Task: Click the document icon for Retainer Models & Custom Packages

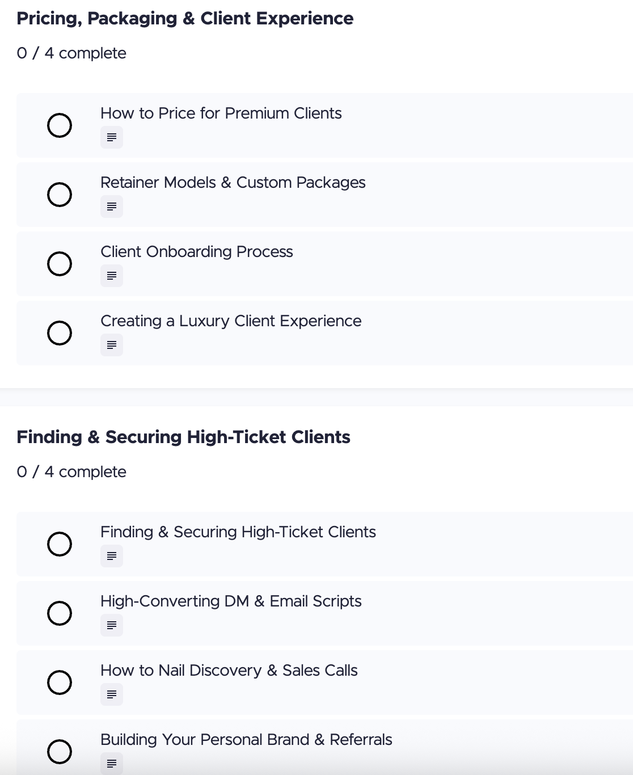Action: click(x=111, y=207)
